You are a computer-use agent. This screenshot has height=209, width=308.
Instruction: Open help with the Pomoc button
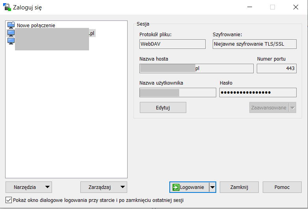click(x=282, y=187)
